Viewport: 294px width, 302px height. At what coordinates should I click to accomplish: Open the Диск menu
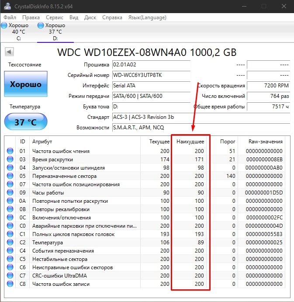[90, 17]
